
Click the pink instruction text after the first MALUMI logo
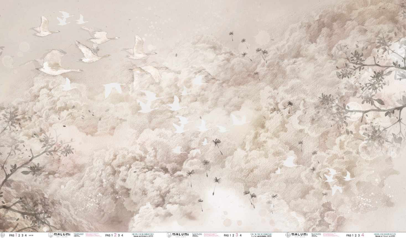94,235
